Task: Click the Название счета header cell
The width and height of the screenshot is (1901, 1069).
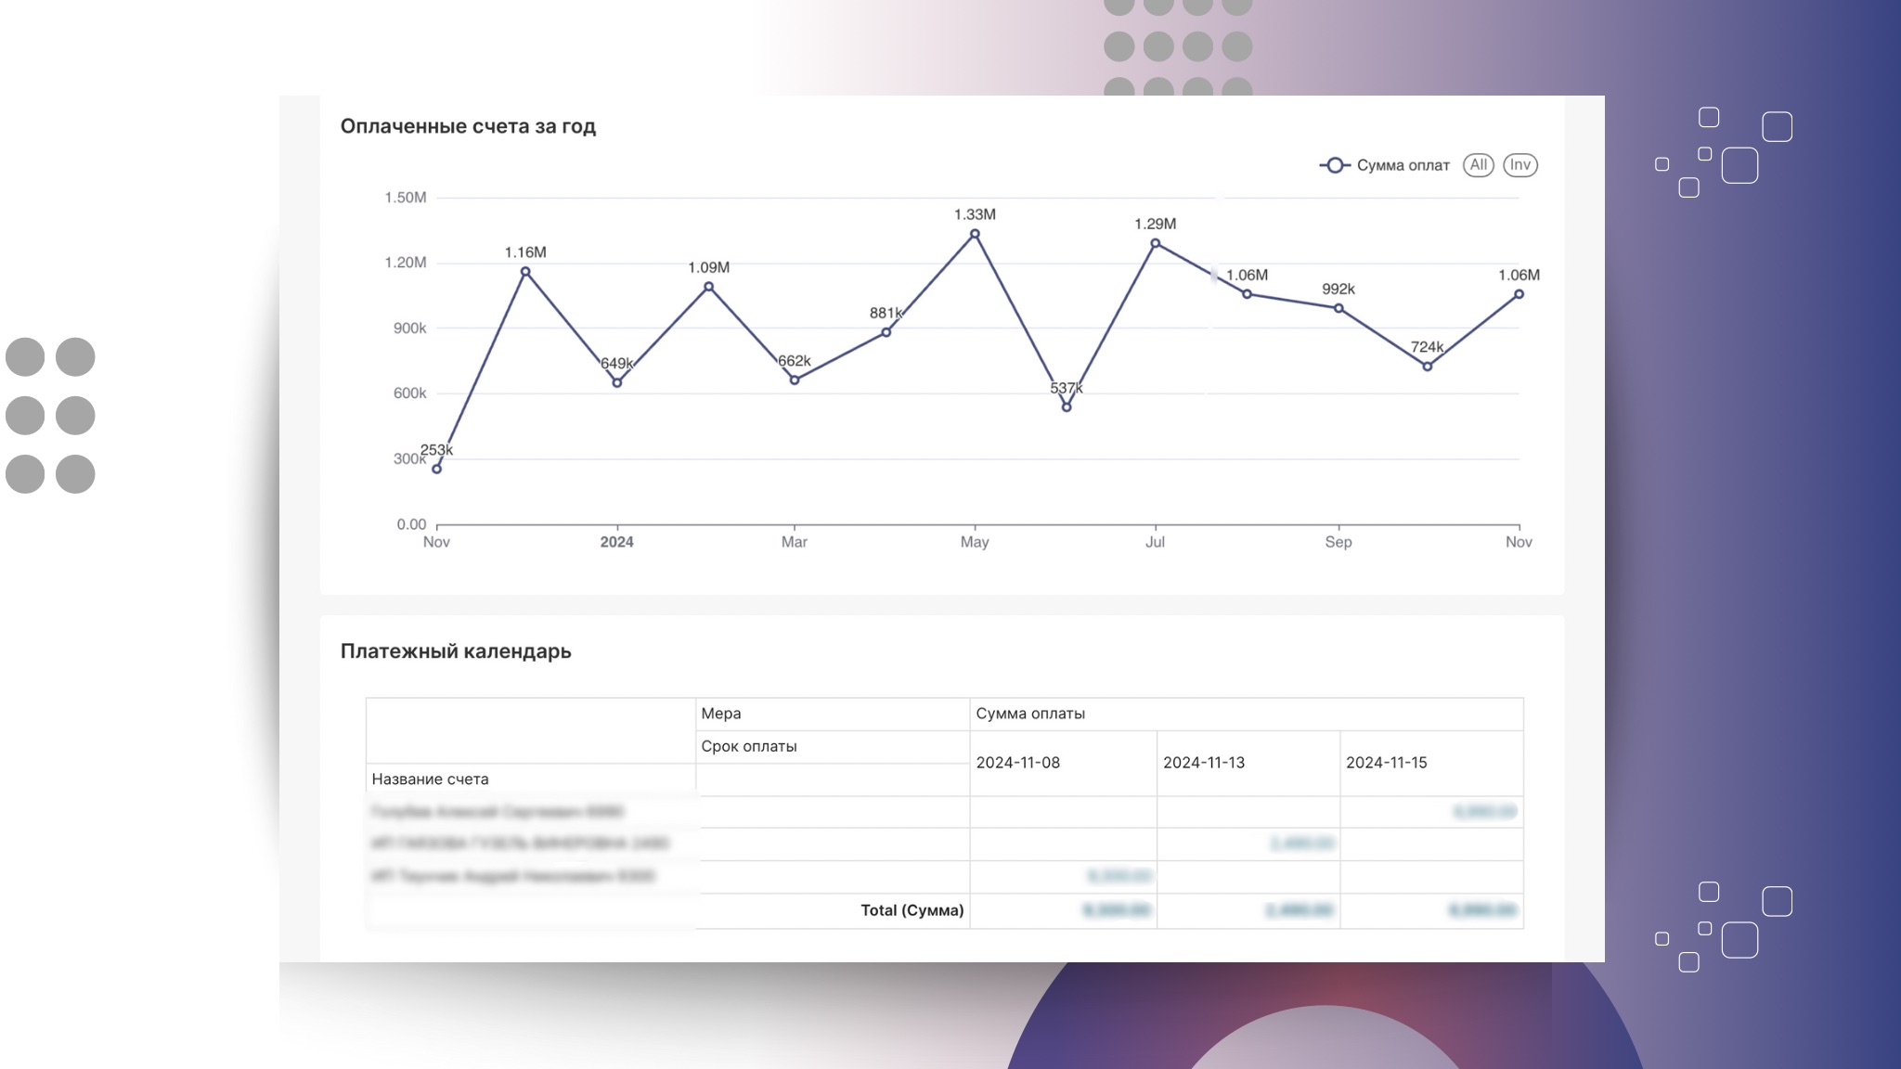Action: tap(430, 779)
